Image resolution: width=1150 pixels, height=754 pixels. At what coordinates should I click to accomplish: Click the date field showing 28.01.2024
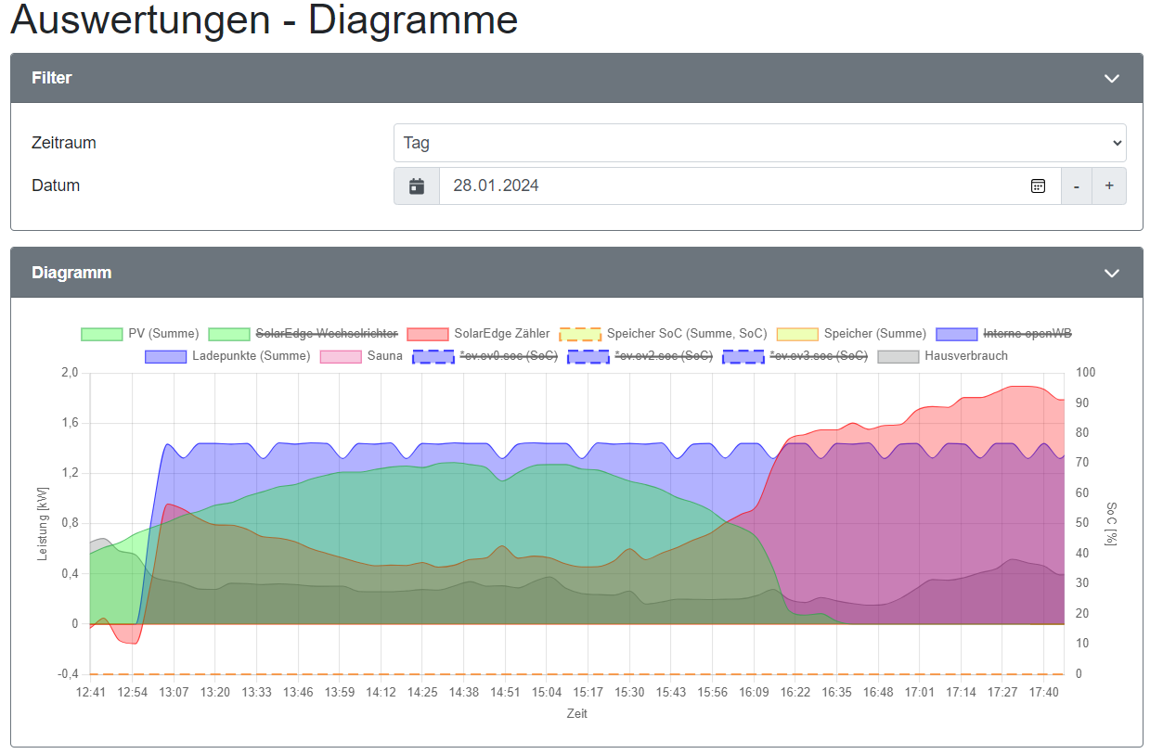pos(733,186)
